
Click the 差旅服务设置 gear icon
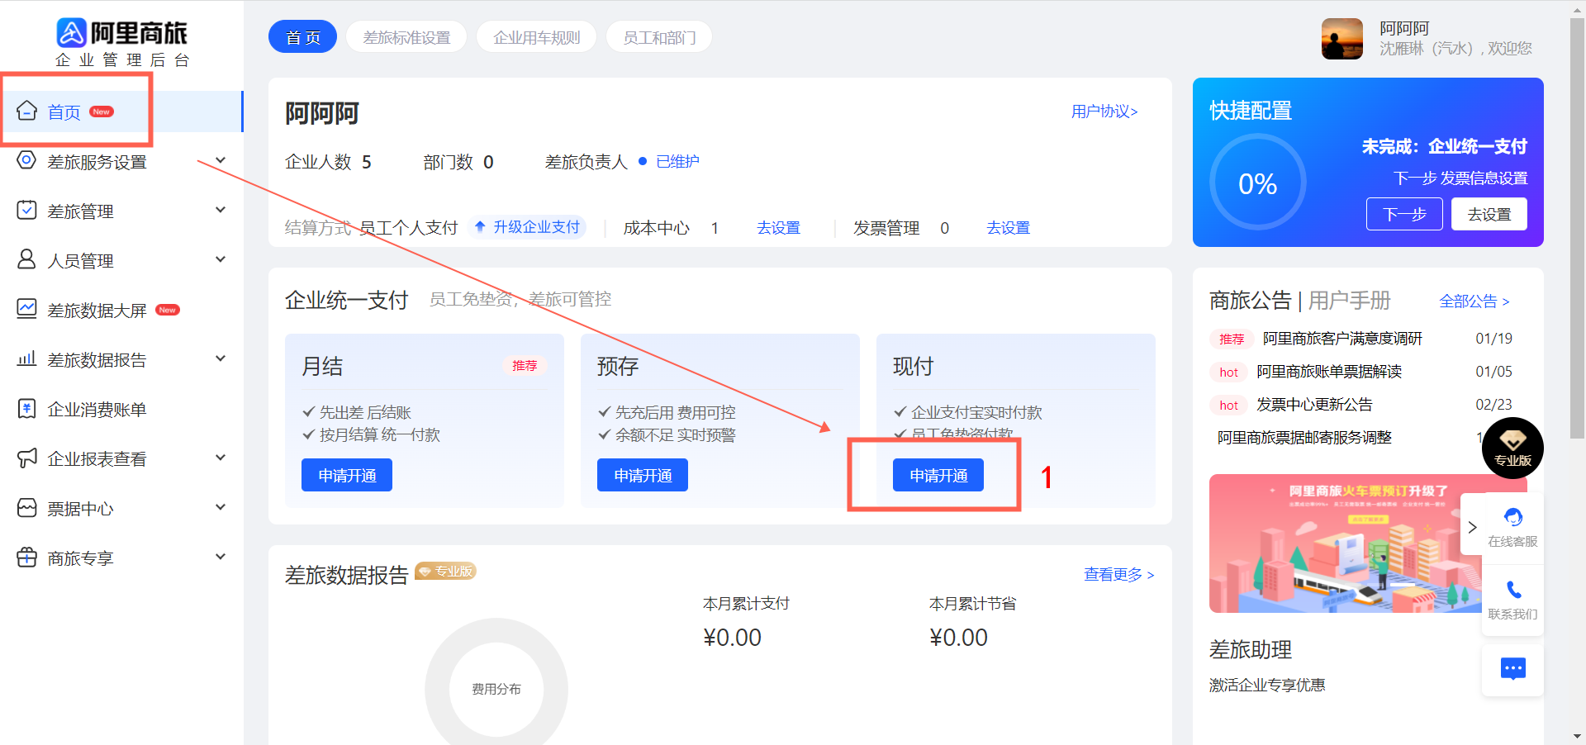click(26, 160)
